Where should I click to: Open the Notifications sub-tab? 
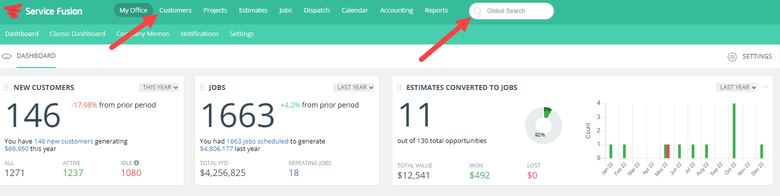199,34
